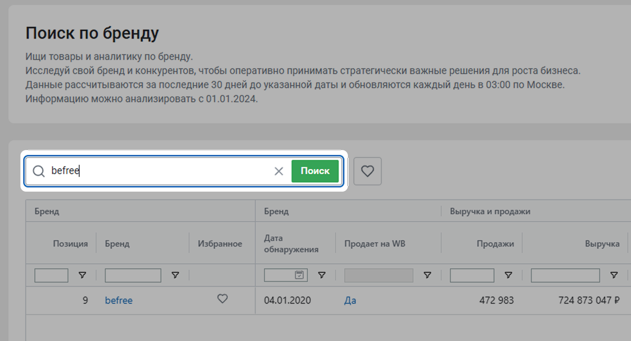
Task: Click Избранное column header
Action: click(x=220, y=244)
